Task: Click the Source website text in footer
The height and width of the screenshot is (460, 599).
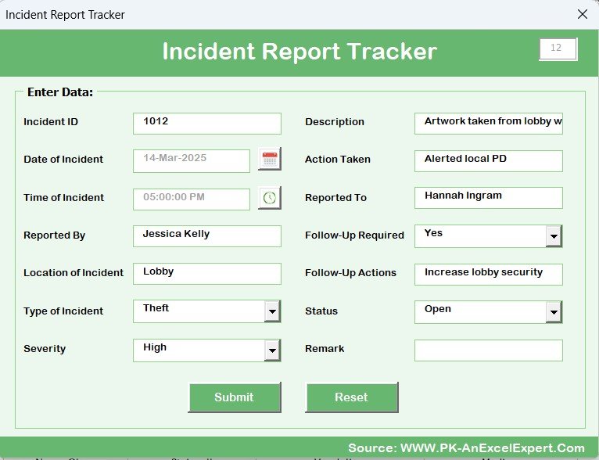Action: tap(466, 447)
